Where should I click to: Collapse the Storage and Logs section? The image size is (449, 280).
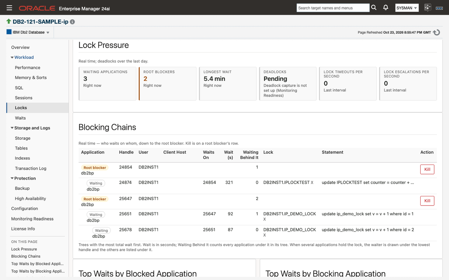point(12,128)
